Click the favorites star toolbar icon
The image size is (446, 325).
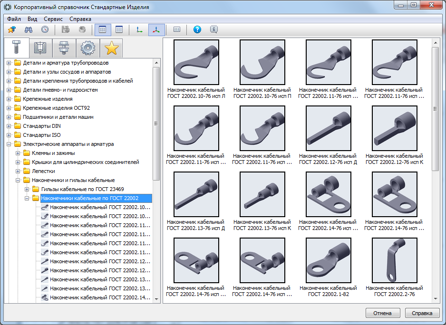pos(12,29)
